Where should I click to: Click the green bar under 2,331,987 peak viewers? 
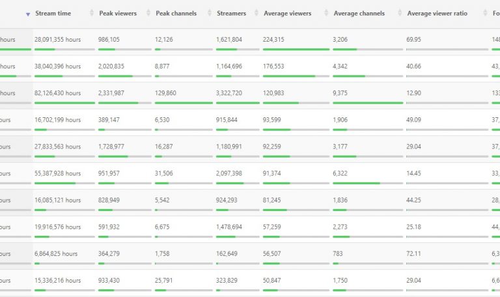click(x=118, y=103)
